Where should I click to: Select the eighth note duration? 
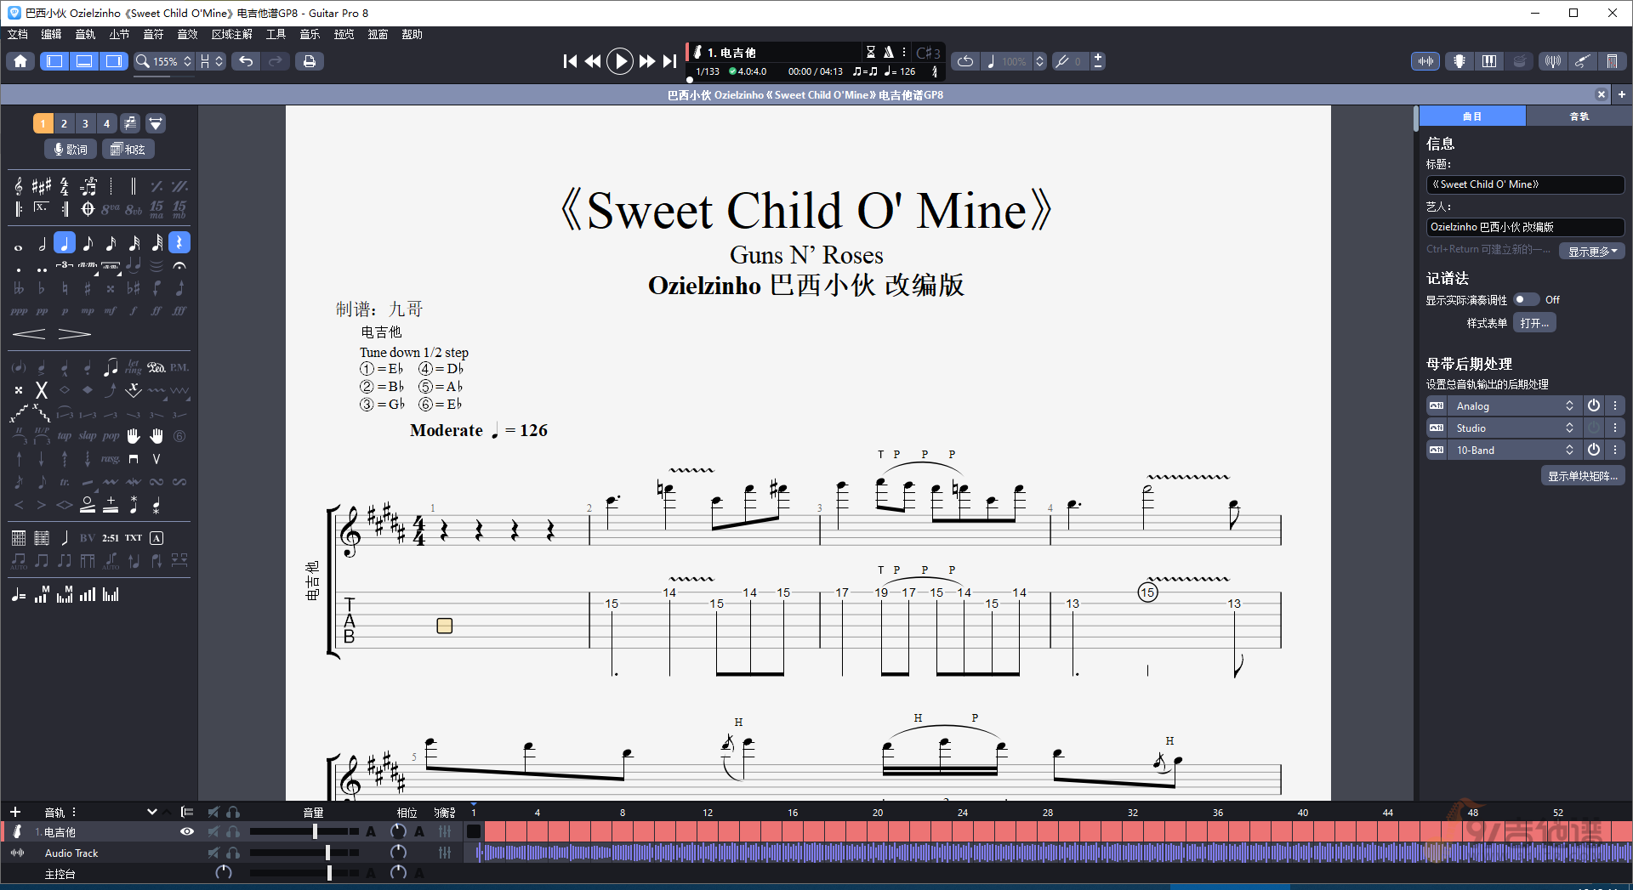click(x=88, y=244)
